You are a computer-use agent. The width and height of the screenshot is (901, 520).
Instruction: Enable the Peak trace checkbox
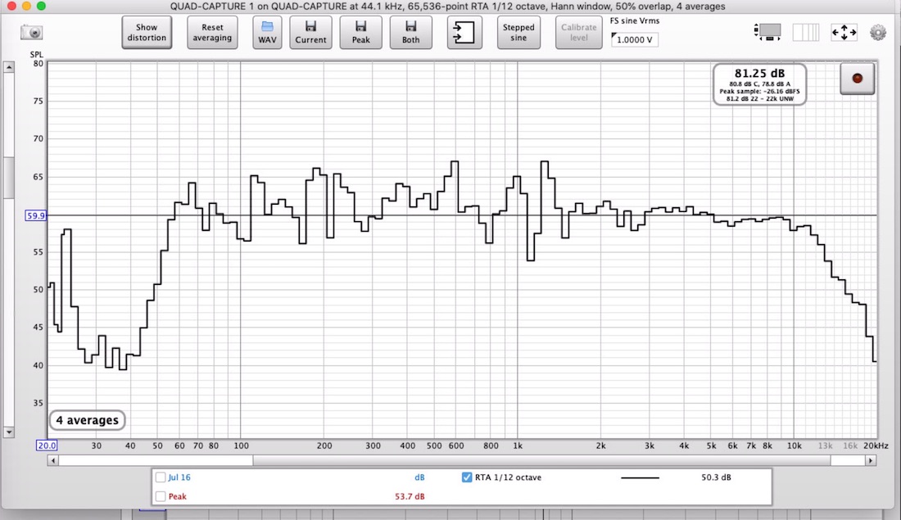[161, 496]
